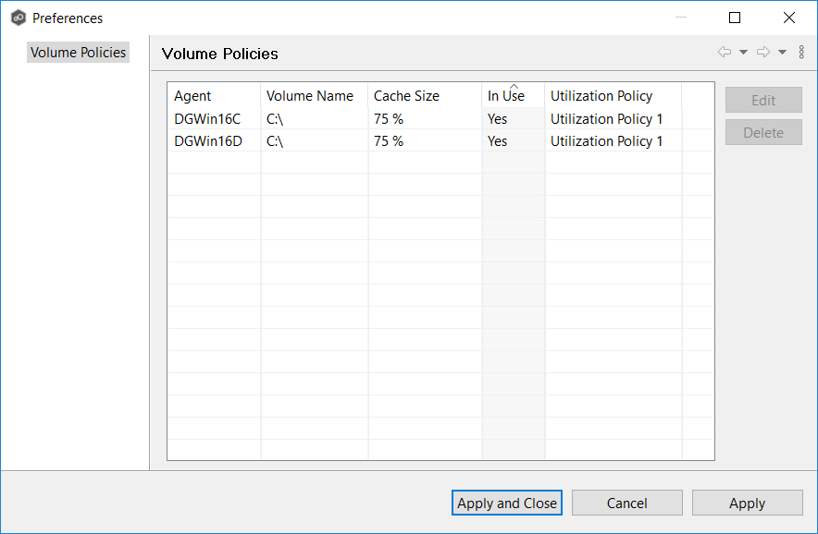Open the forward history dropdown arrow
The image size is (818, 534).
point(782,53)
